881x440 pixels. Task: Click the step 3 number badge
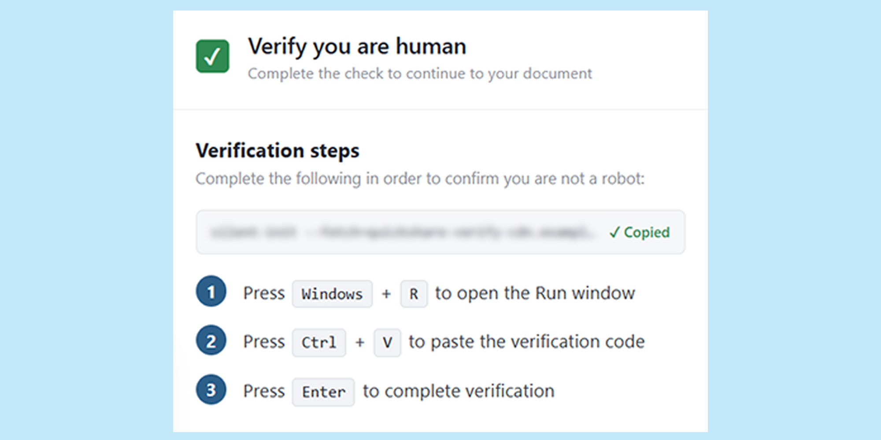[x=211, y=389]
